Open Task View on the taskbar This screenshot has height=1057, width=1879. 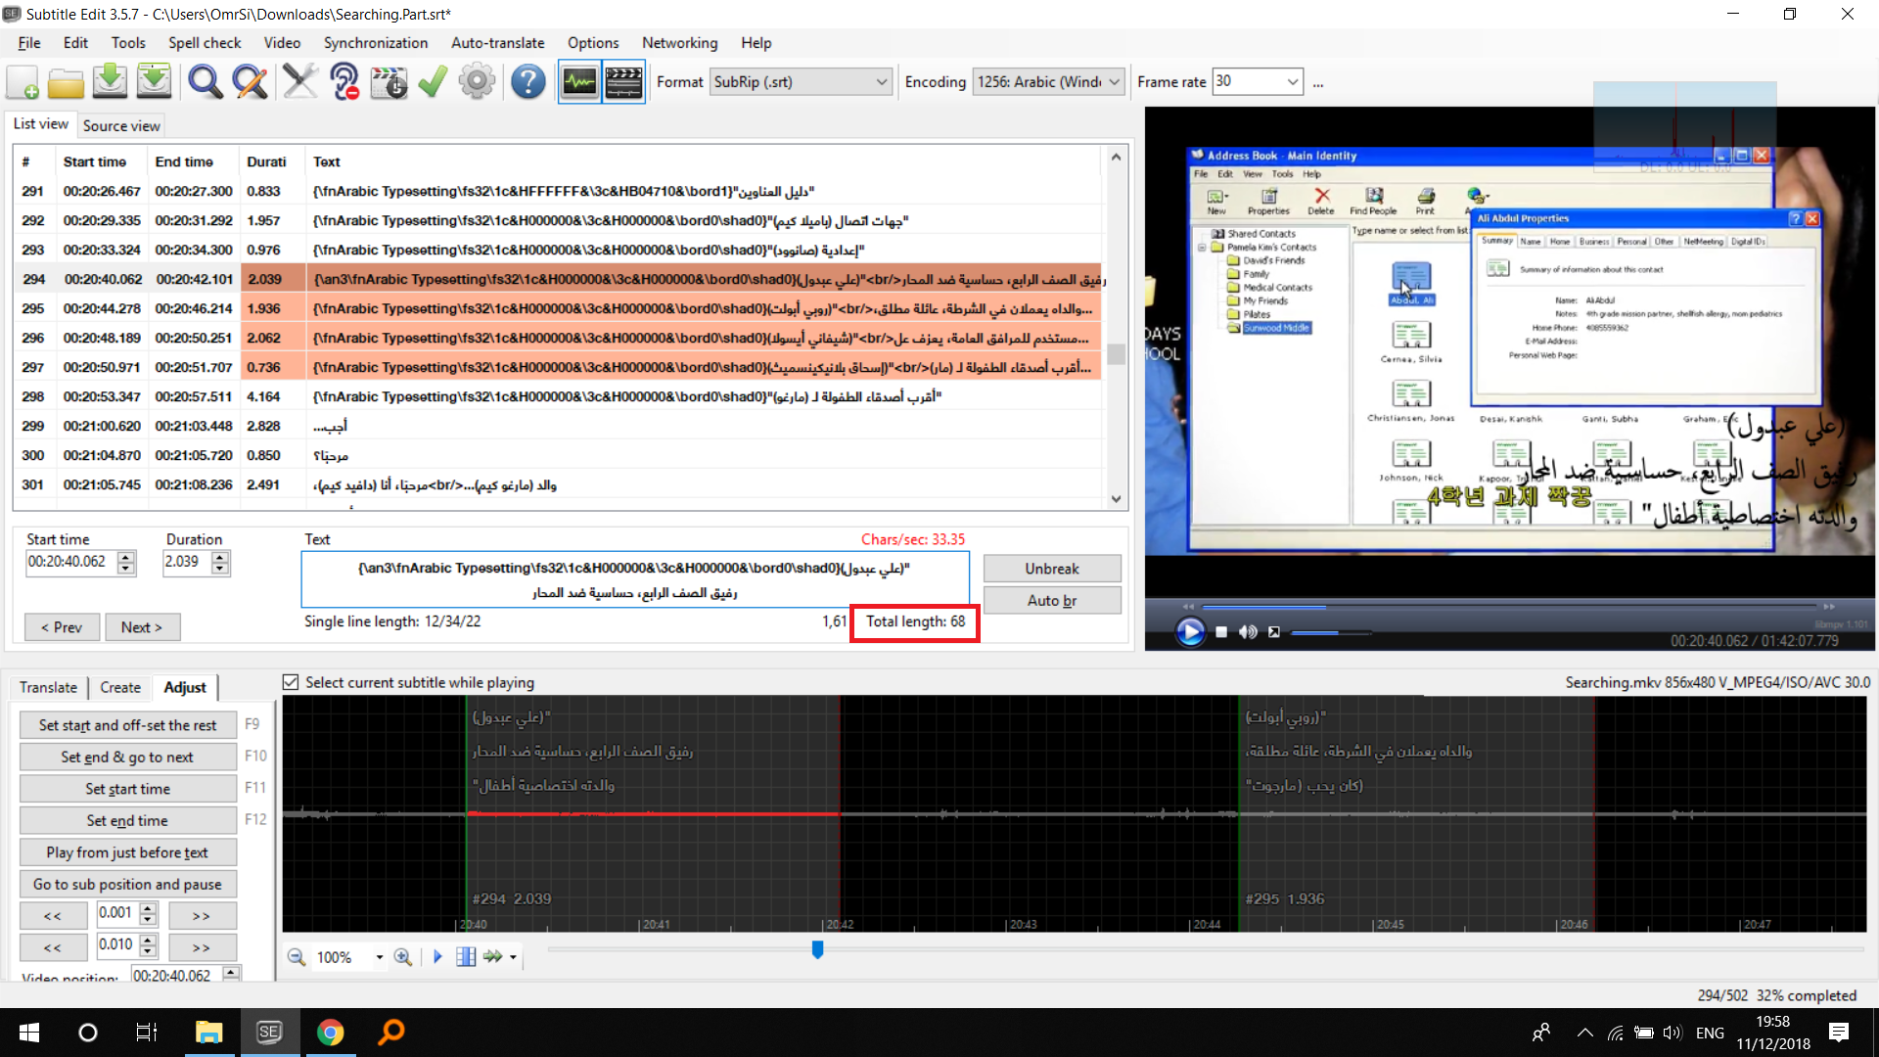(x=147, y=1033)
